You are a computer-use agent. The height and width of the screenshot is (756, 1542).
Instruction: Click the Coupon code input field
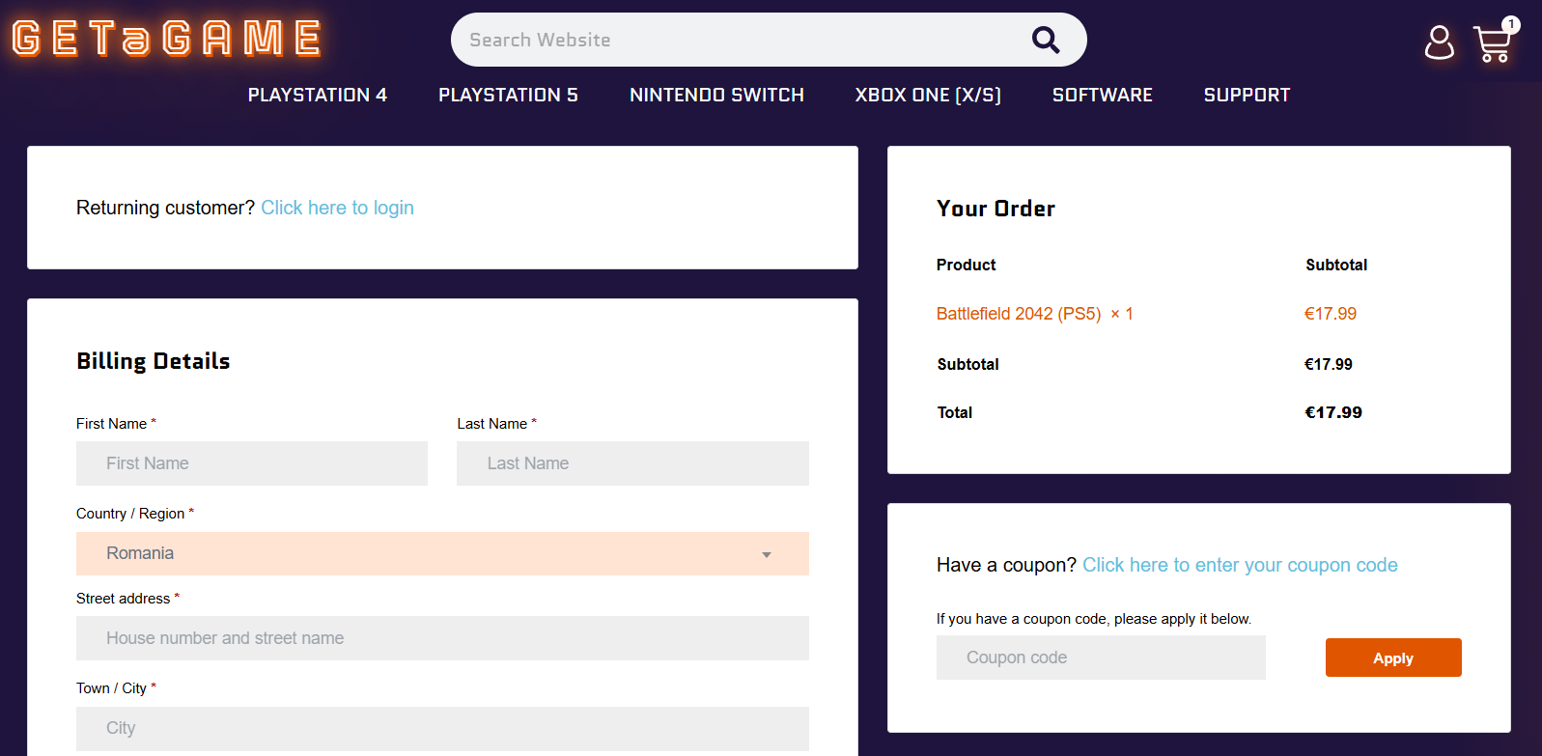pos(1100,658)
